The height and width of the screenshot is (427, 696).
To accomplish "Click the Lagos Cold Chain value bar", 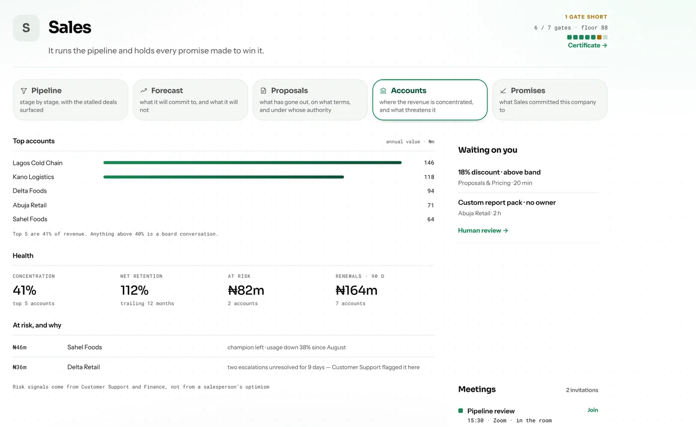I will [253, 163].
